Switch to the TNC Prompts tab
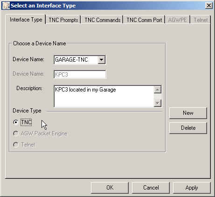The image size is (215, 197). (x=63, y=20)
